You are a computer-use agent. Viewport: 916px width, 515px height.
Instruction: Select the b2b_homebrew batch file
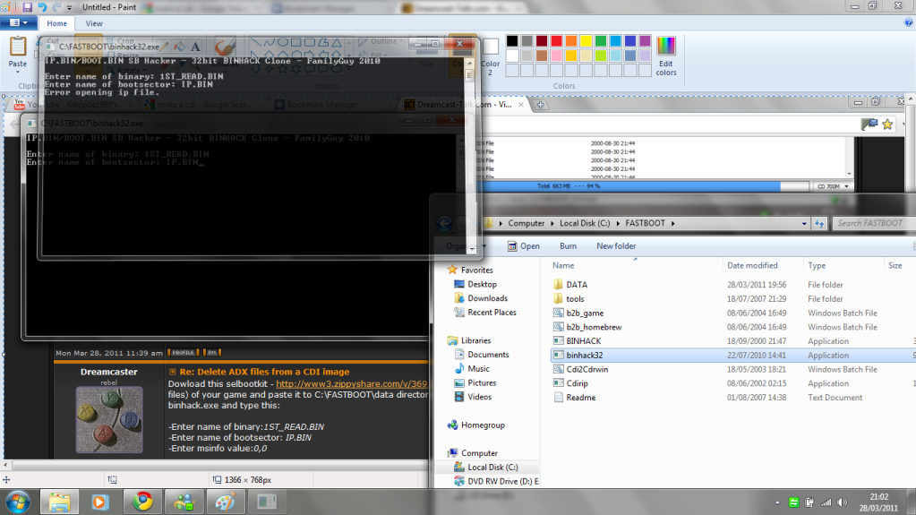[x=594, y=327]
